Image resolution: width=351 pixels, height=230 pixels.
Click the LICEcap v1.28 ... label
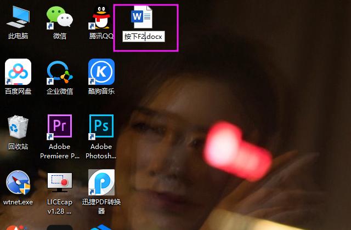tap(60, 206)
